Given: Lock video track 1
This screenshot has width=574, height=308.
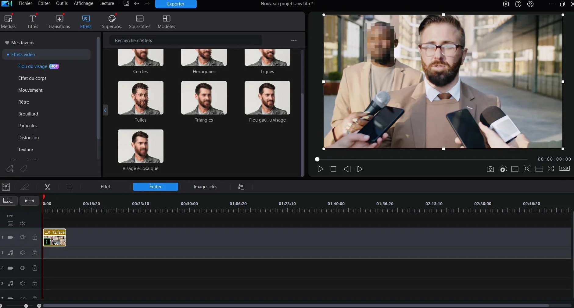Looking at the screenshot, I should click(x=35, y=237).
